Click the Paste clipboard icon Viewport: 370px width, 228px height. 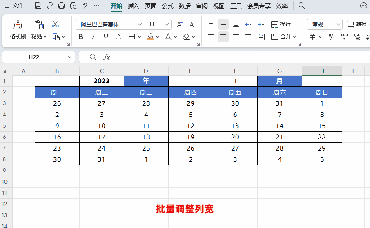[x=39, y=25]
